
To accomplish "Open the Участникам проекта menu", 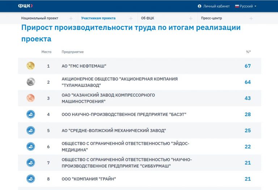I will pos(98,18).
